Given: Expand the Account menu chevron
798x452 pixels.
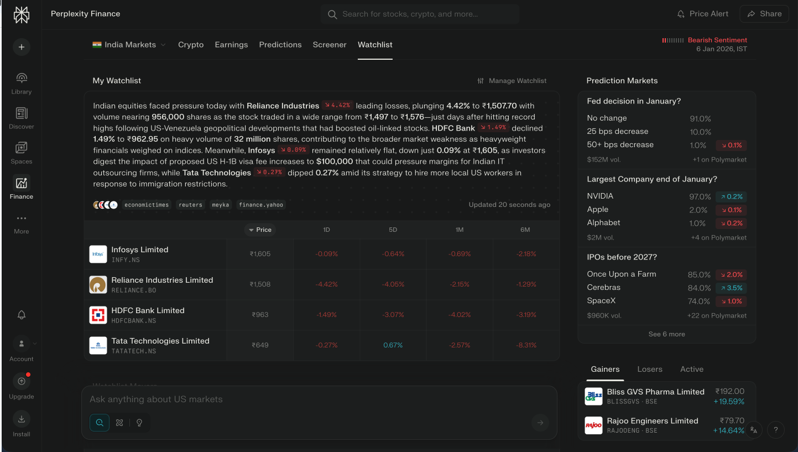Looking at the screenshot, I should [x=35, y=344].
